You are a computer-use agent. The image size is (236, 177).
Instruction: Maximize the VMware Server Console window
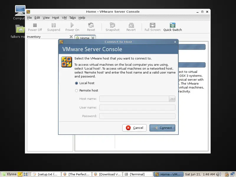pyautogui.click(x=202, y=12)
